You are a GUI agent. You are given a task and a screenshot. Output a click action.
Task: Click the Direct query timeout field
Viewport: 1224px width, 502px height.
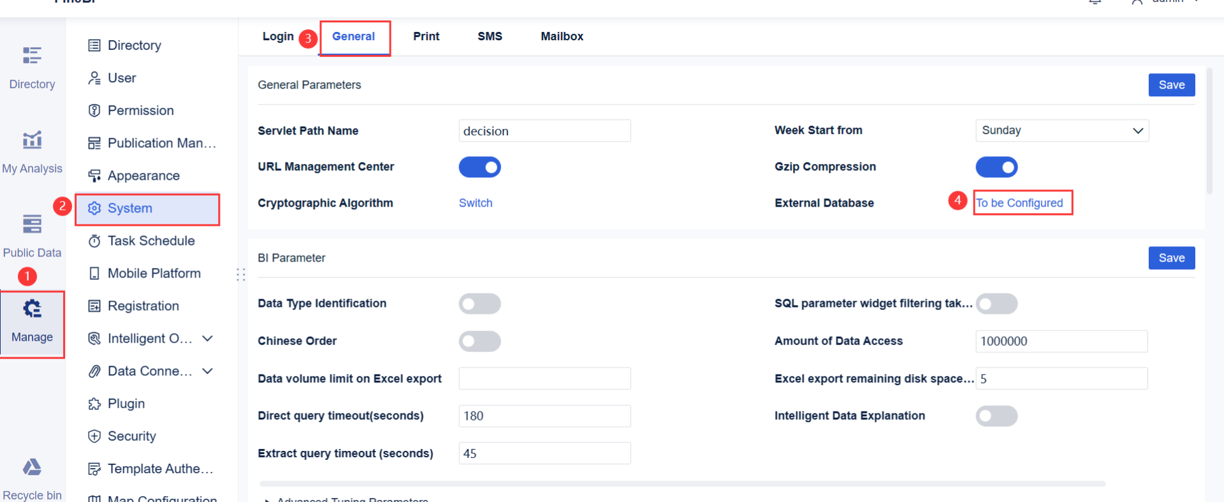click(544, 416)
